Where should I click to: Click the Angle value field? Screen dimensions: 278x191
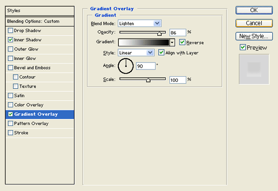146,66
